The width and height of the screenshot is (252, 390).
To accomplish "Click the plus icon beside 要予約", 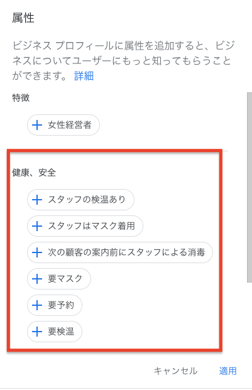I will coord(37,305).
